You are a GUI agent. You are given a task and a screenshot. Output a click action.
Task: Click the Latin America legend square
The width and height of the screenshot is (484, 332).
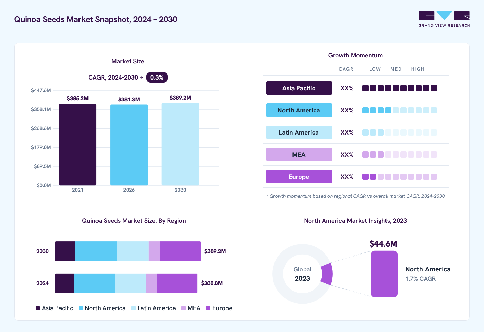(x=133, y=308)
